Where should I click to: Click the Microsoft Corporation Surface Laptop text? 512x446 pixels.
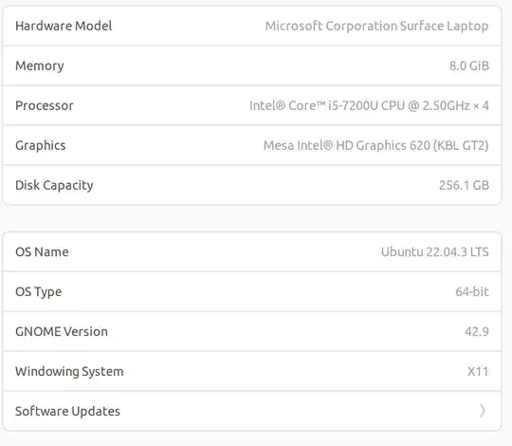pos(376,27)
